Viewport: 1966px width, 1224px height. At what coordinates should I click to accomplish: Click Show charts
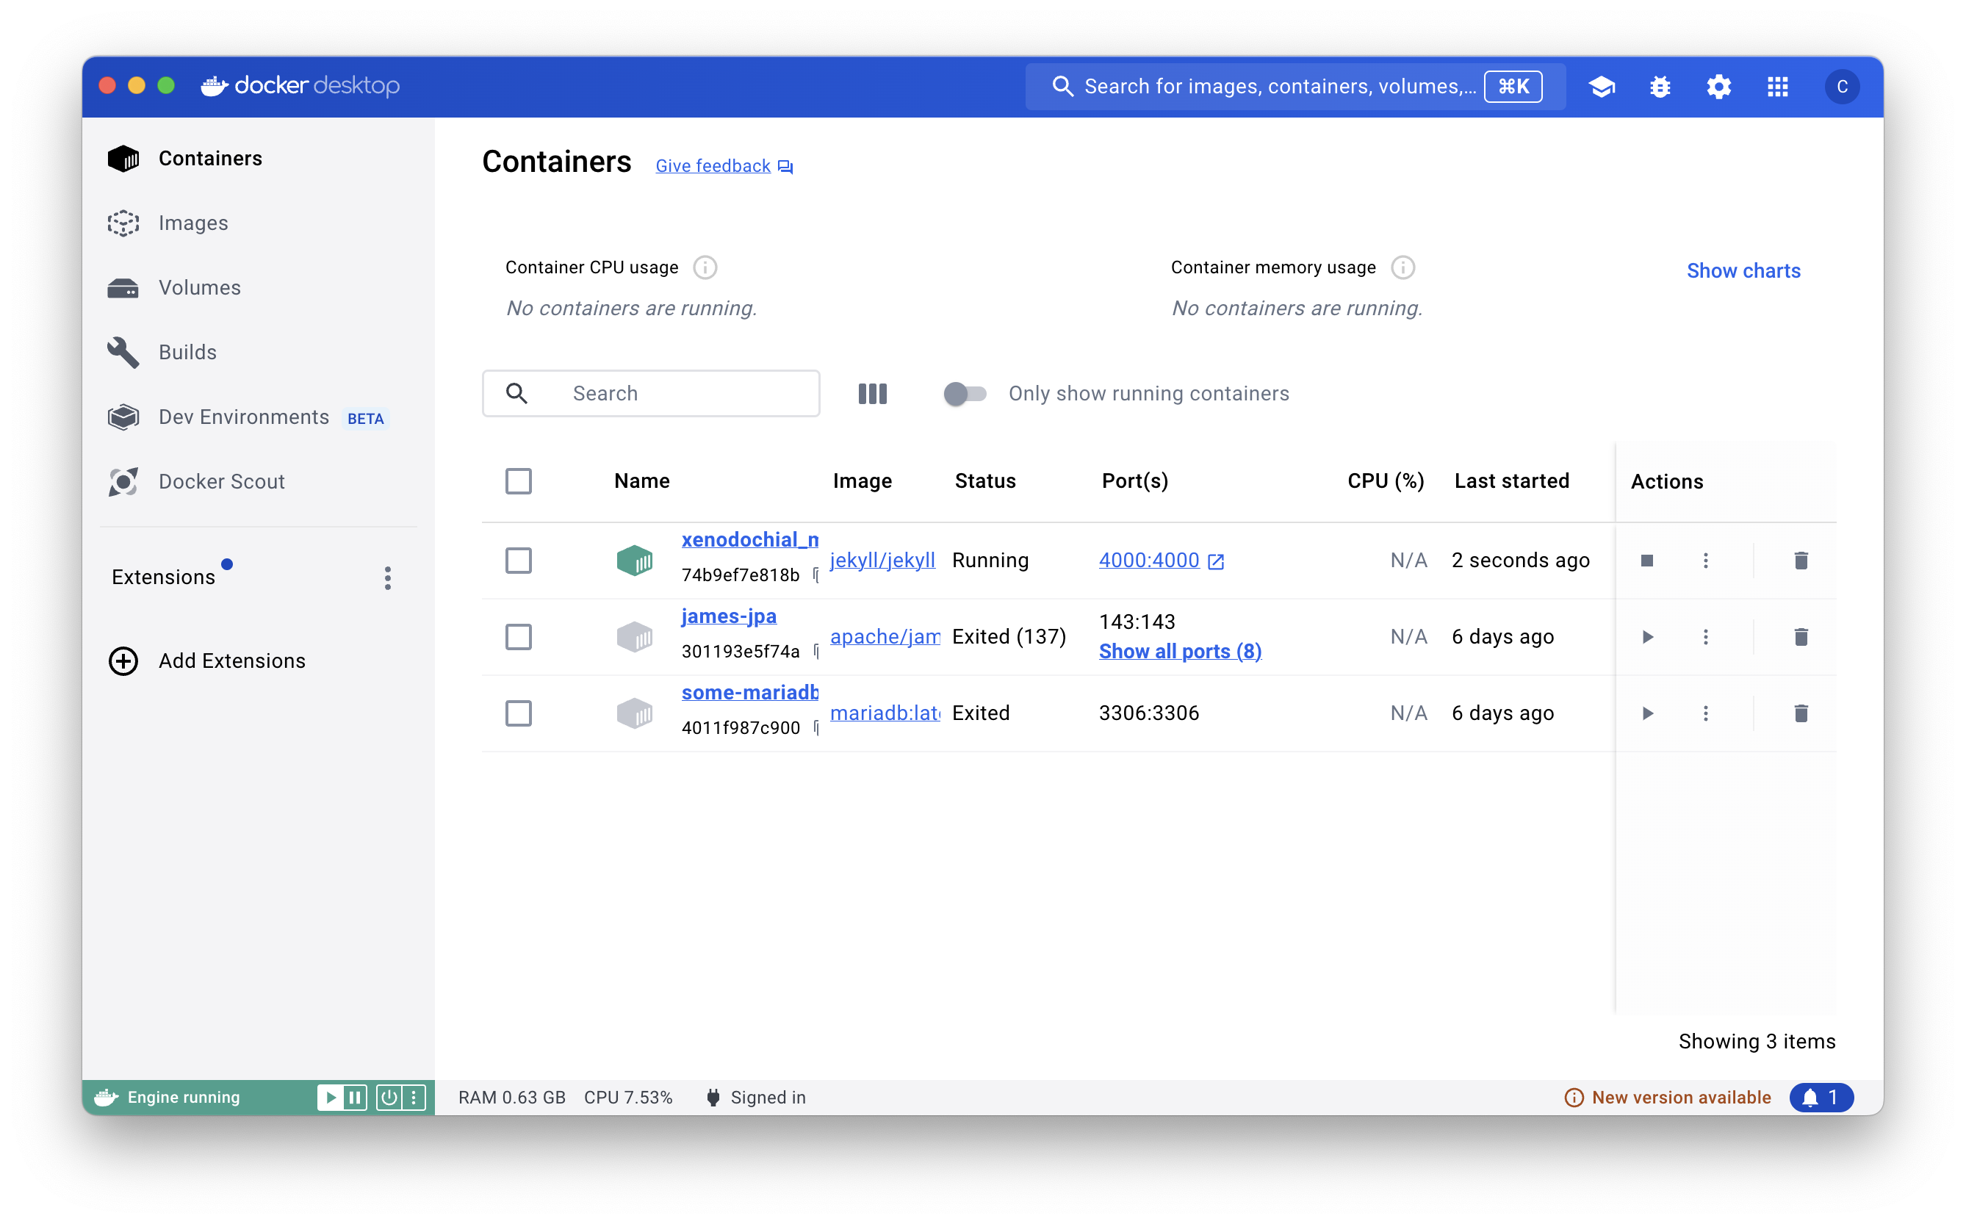[1743, 271]
